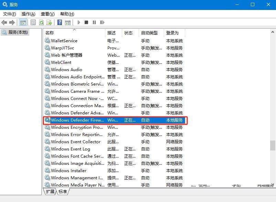Open the 操作(A) menu
The width and height of the screenshot is (276, 202).
point(28,14)
